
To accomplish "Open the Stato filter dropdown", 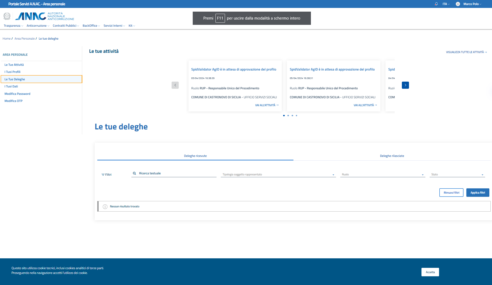I will 457,175.
